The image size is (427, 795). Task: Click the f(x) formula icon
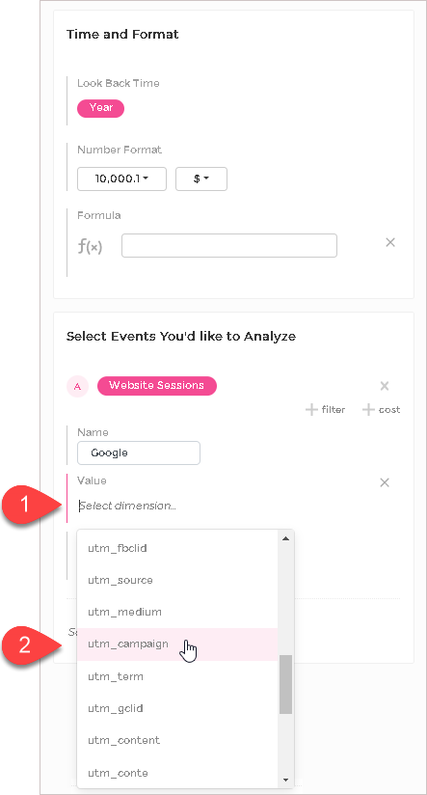[x=90, y=246]
